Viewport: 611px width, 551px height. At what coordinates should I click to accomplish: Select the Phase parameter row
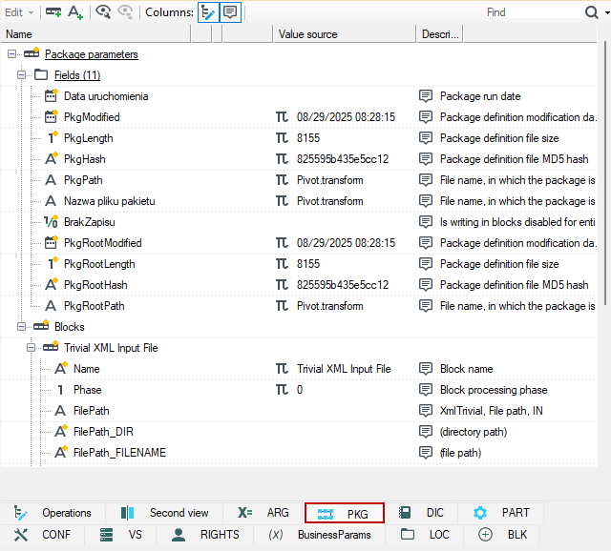tap(299, 390)
